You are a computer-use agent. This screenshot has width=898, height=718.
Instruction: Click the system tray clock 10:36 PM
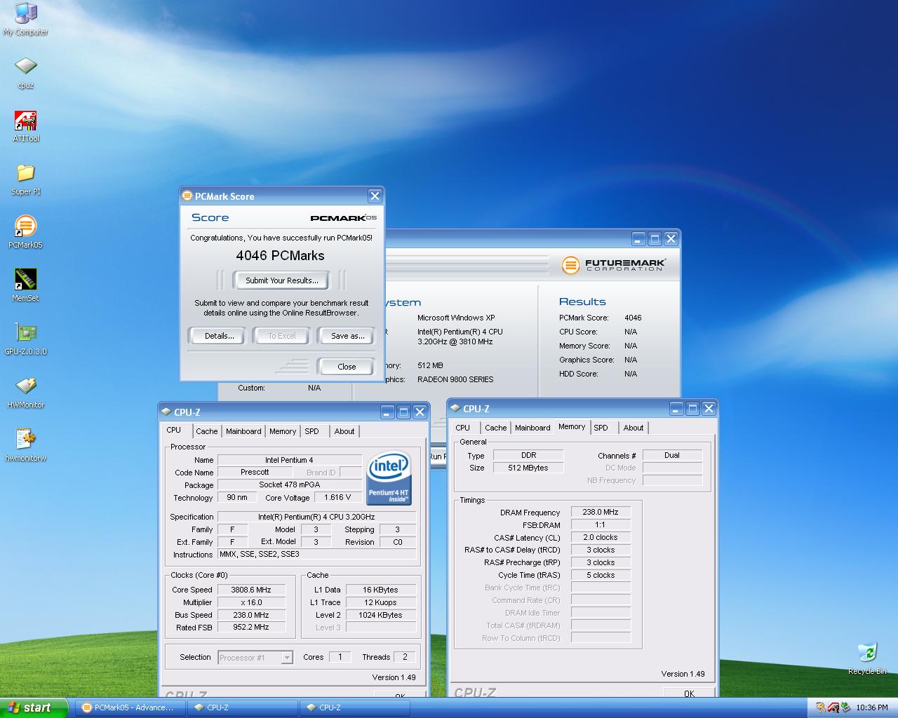tap(871, 707)
